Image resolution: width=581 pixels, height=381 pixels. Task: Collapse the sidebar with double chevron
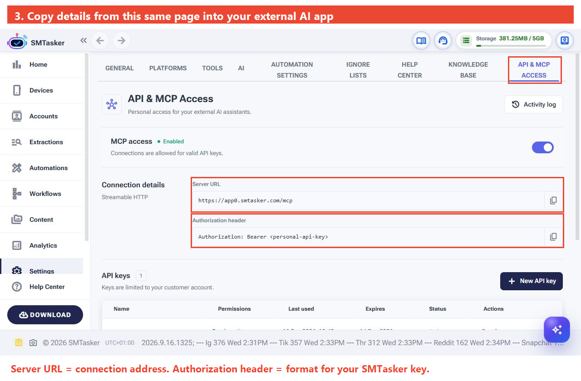[84, 40]
